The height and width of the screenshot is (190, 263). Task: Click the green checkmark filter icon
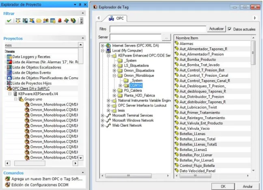9,21
